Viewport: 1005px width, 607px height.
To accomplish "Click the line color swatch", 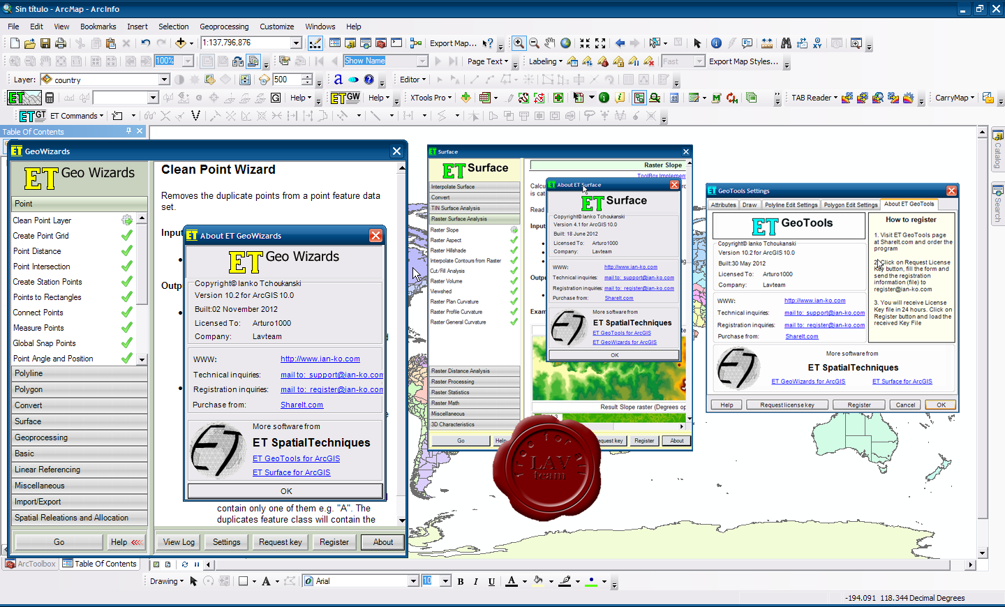I will (x=565, y=581).
